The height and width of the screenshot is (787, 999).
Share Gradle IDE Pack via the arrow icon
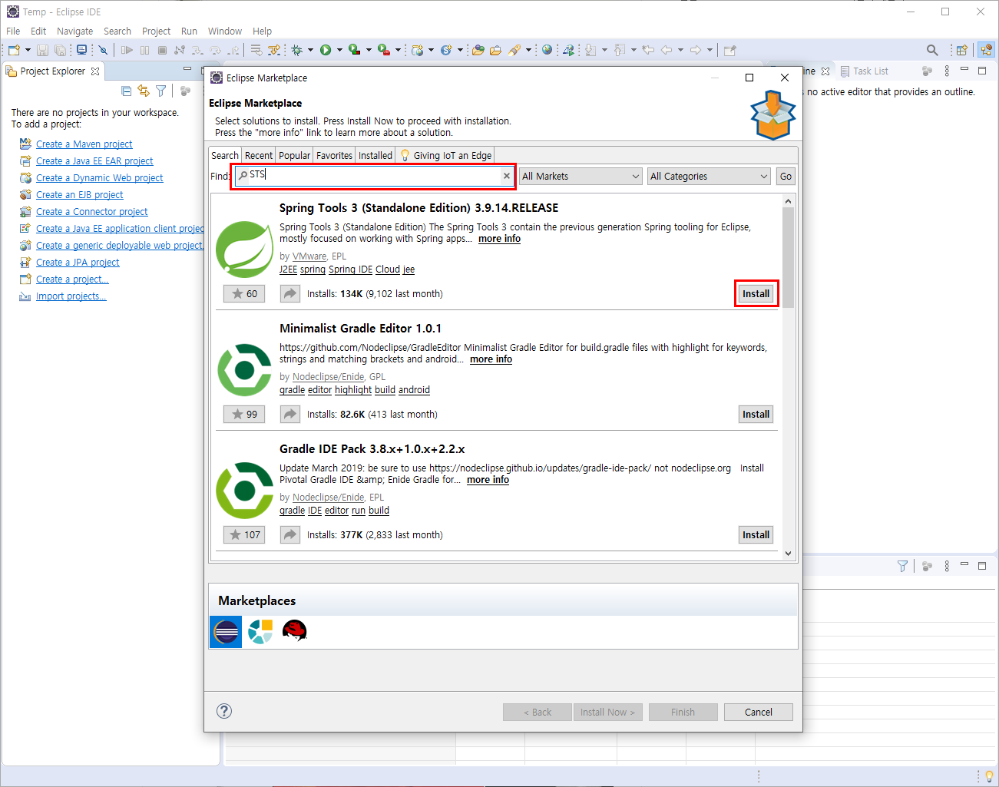tap(289, 534)
